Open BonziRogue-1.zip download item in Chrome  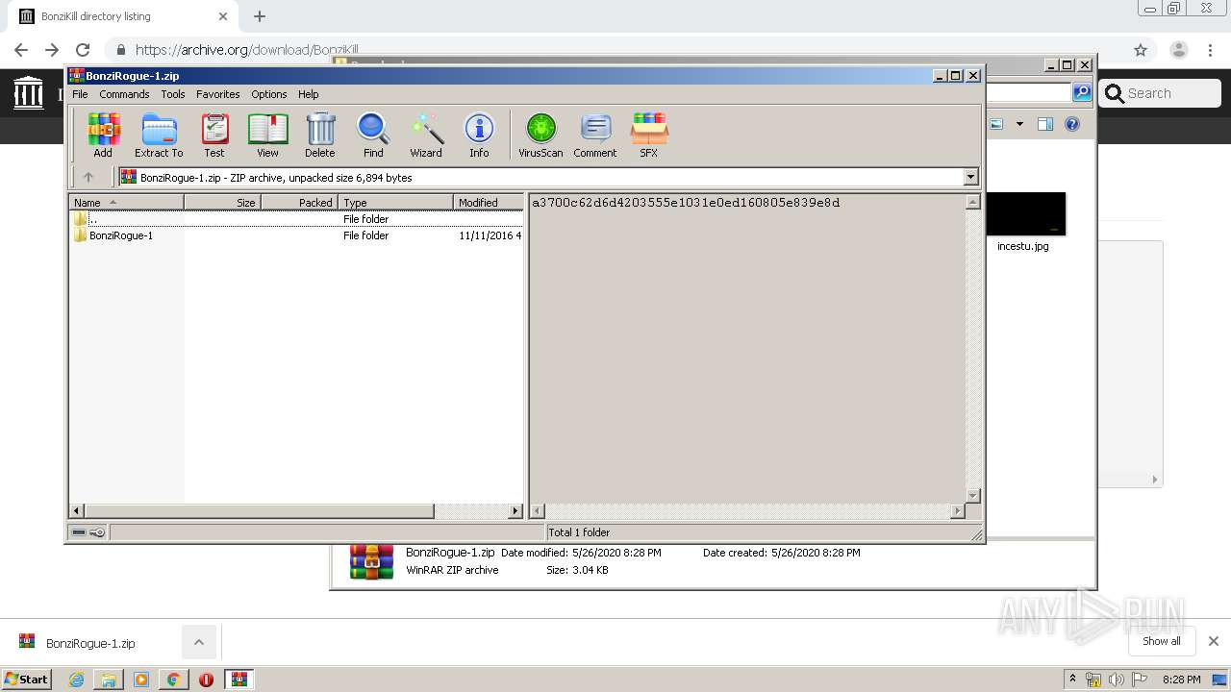90,643
